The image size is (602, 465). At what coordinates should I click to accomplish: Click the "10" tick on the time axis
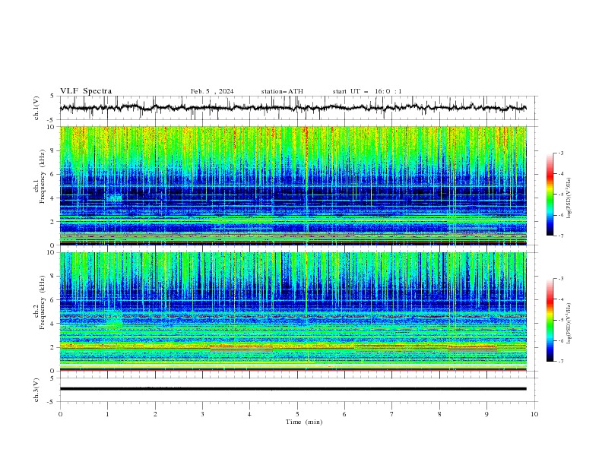[x=534, y=414]
